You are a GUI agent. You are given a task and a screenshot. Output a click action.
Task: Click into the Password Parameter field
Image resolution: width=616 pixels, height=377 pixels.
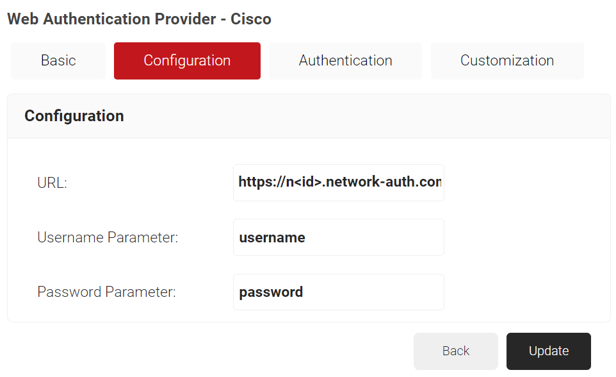(x=339, y=292)
